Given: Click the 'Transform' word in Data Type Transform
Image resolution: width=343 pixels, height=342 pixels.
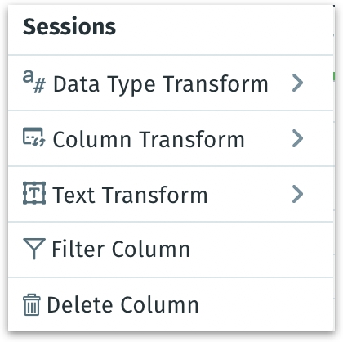Looking at the screenshot, I should tap(216, 83).
